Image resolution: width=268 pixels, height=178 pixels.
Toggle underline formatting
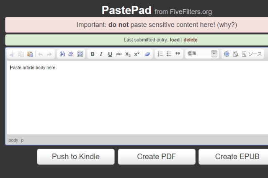110,54
